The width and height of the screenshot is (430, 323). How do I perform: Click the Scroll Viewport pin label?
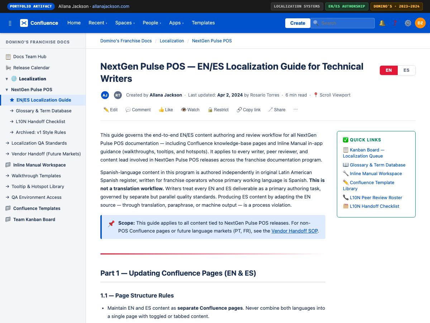[x=332, y=95]
